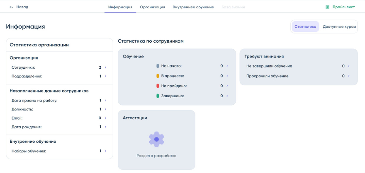Open the Дата рождения row chevron
This screenshot has width=365, height=173.
tap(106, 127)
